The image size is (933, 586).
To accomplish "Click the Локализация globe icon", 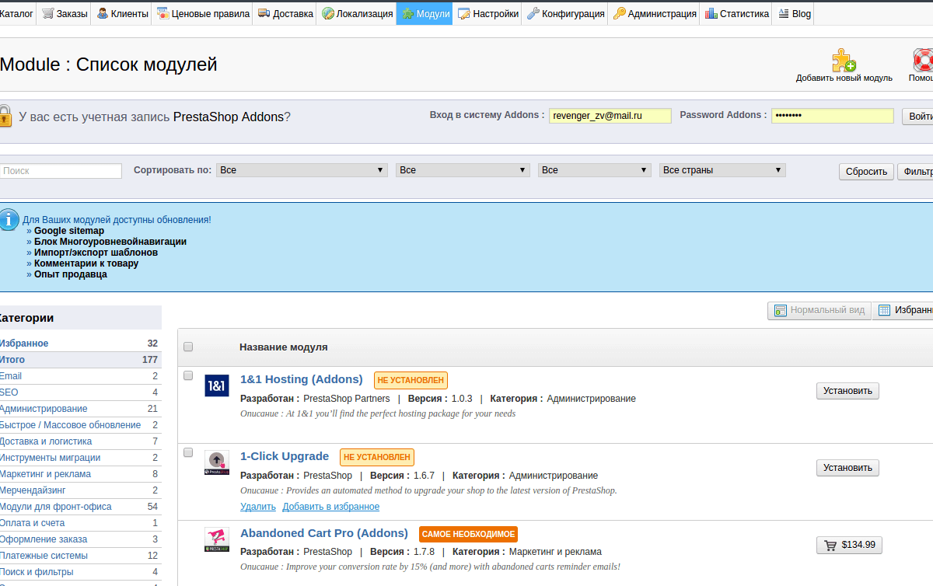I will (x=327, y=13).
